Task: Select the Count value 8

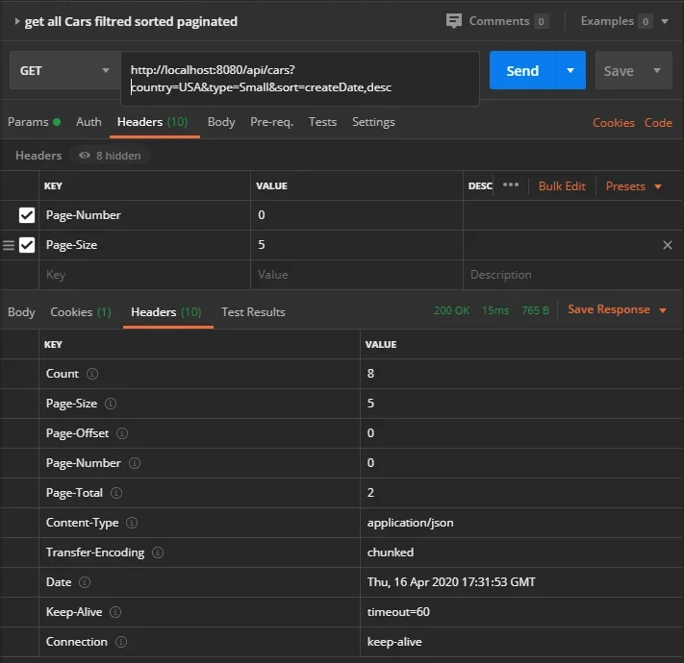Action: pos(370,374)
